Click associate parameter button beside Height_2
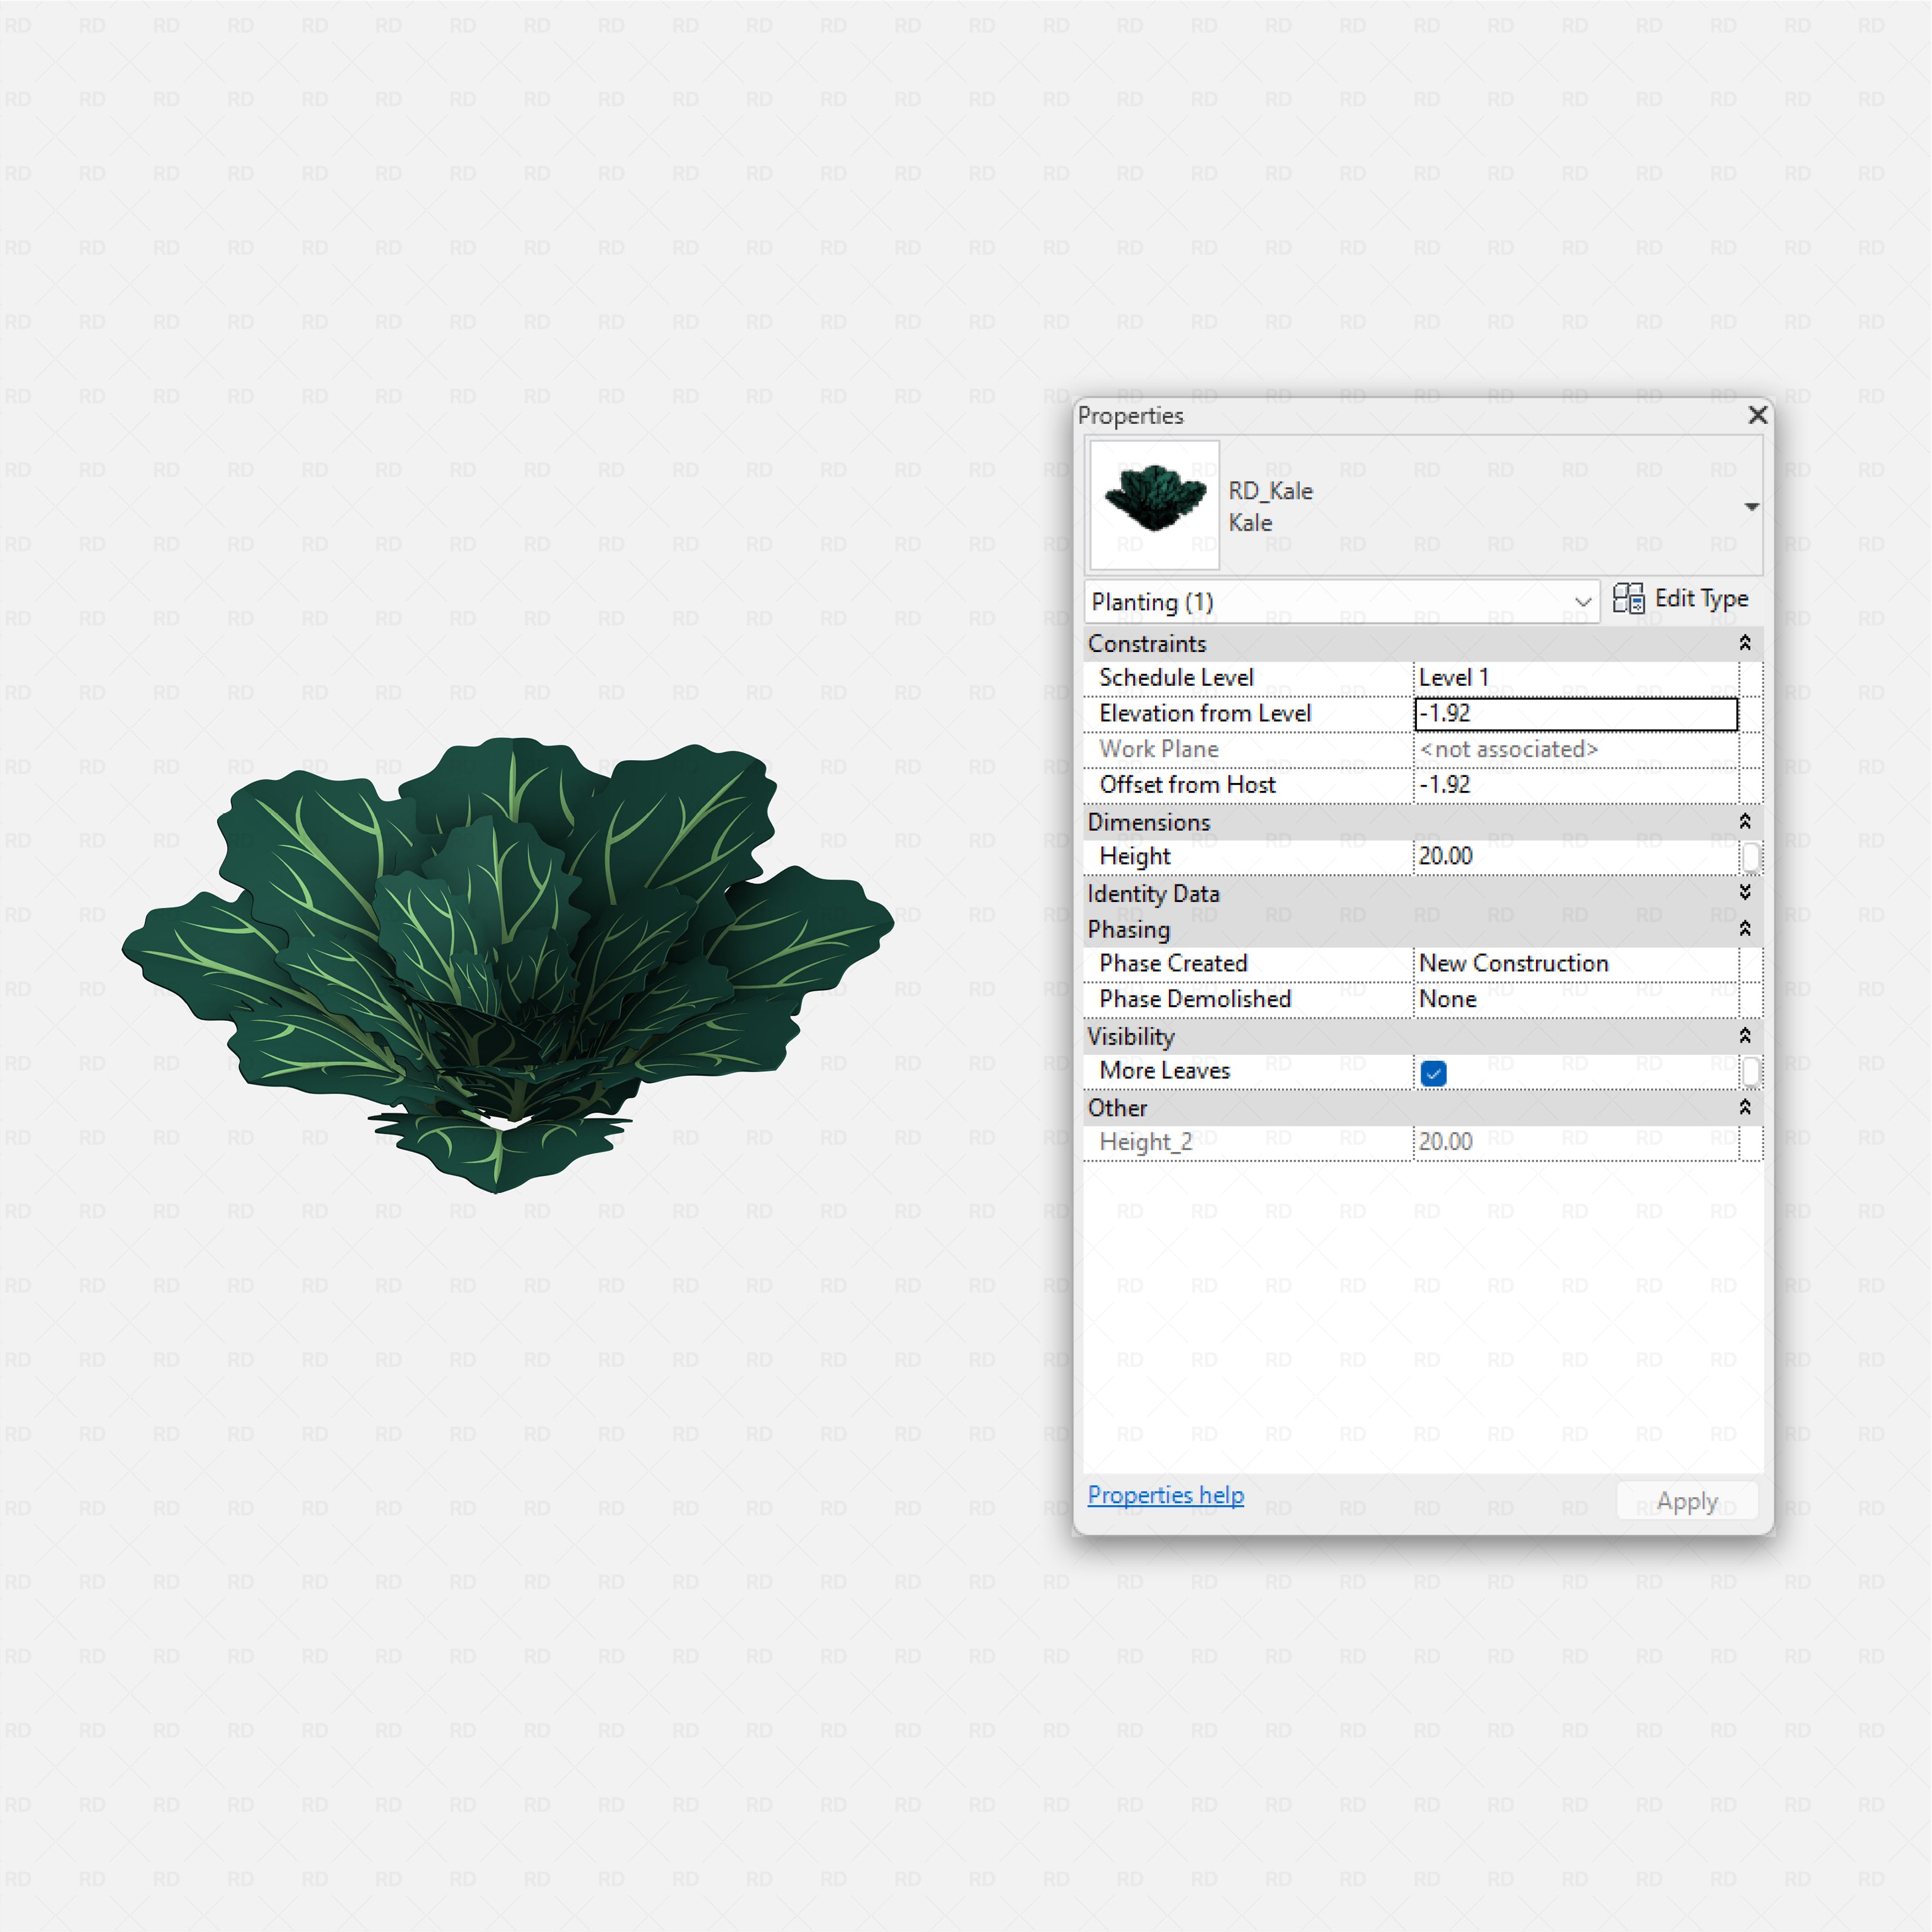The image size is (1932, 1932). pos(1751,1141)
